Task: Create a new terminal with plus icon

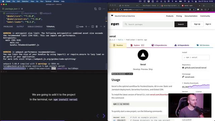Action: [x=86, y=27]
